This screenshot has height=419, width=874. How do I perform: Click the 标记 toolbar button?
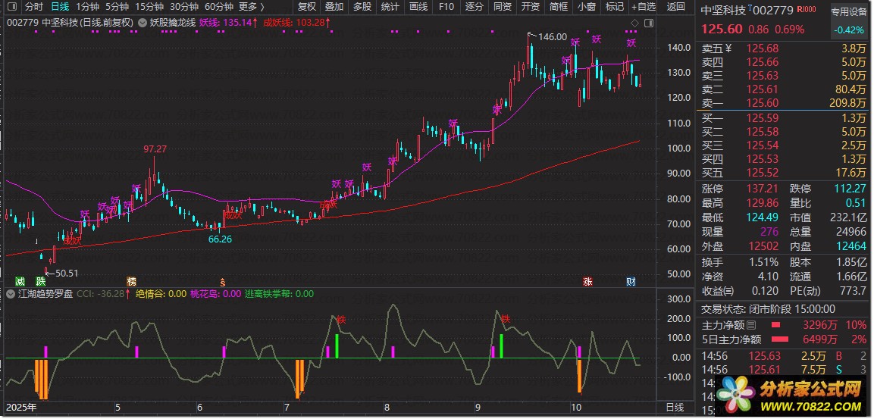pos(614,8)
